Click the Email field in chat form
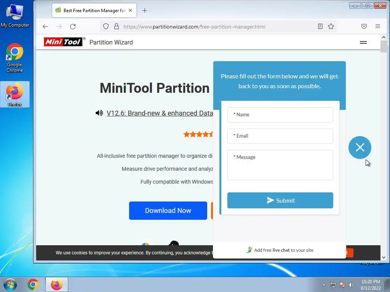 point(280,136)
